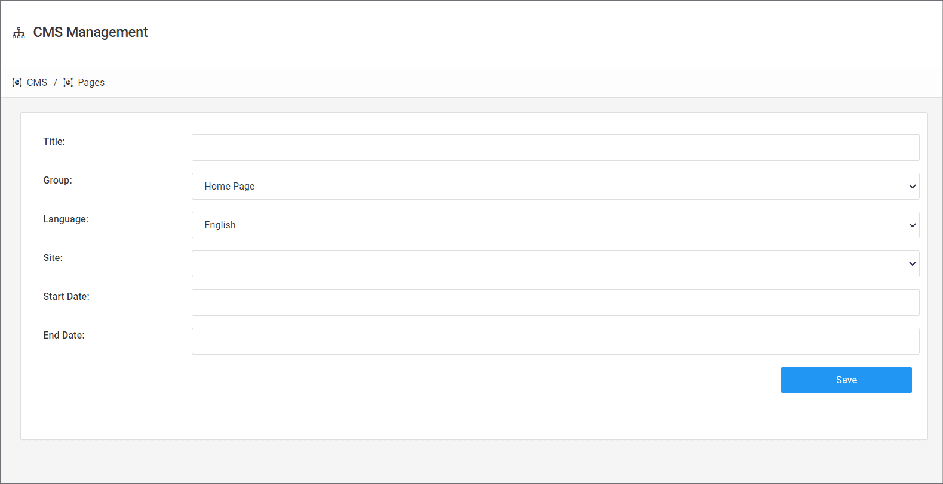Expand the Language dropdown set to English
The height and width of the screenshot is (484, 943).
click(x=555, y=225)
